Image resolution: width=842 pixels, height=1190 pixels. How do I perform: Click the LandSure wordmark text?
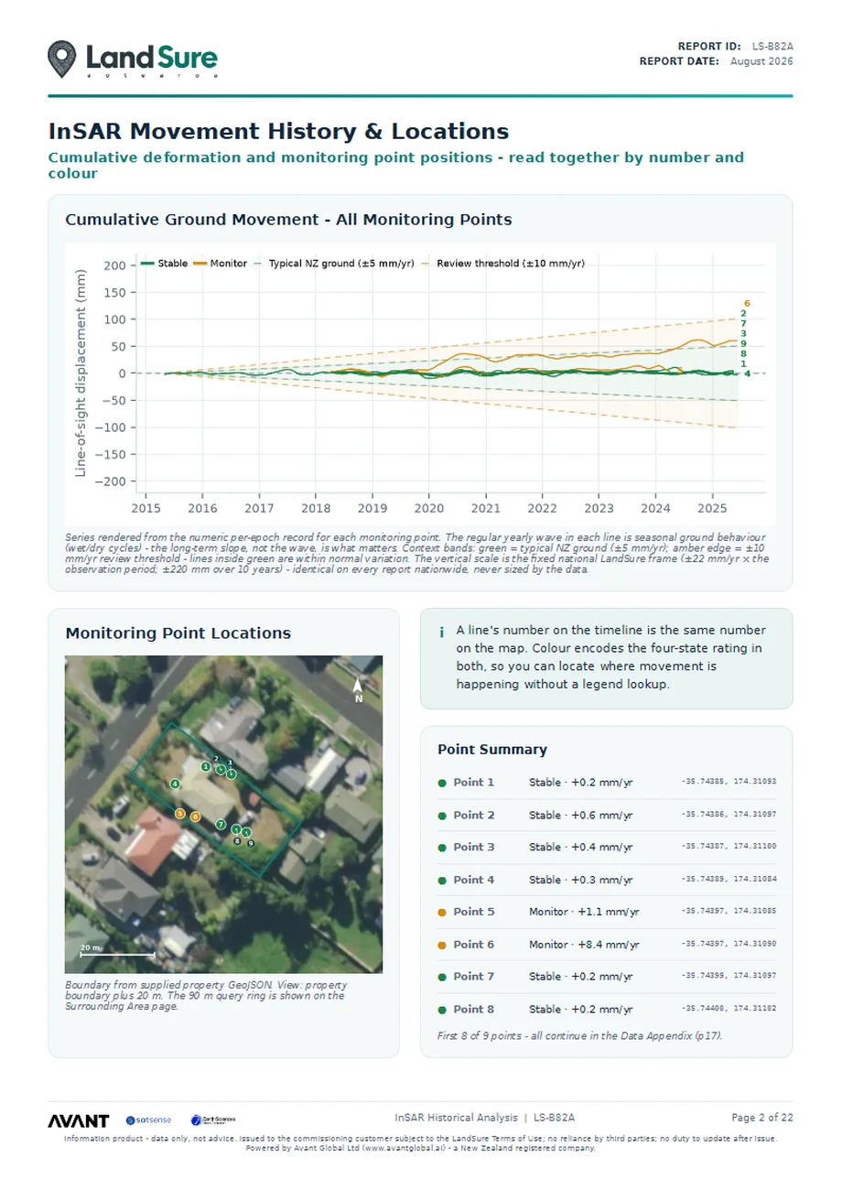click(152, 58)
